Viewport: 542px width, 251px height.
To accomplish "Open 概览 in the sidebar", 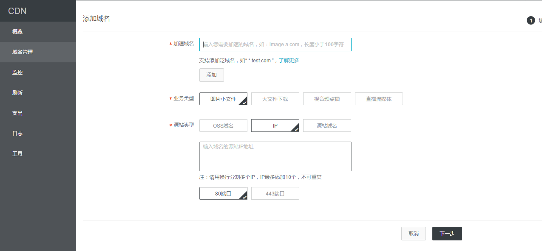I will 17,32.
